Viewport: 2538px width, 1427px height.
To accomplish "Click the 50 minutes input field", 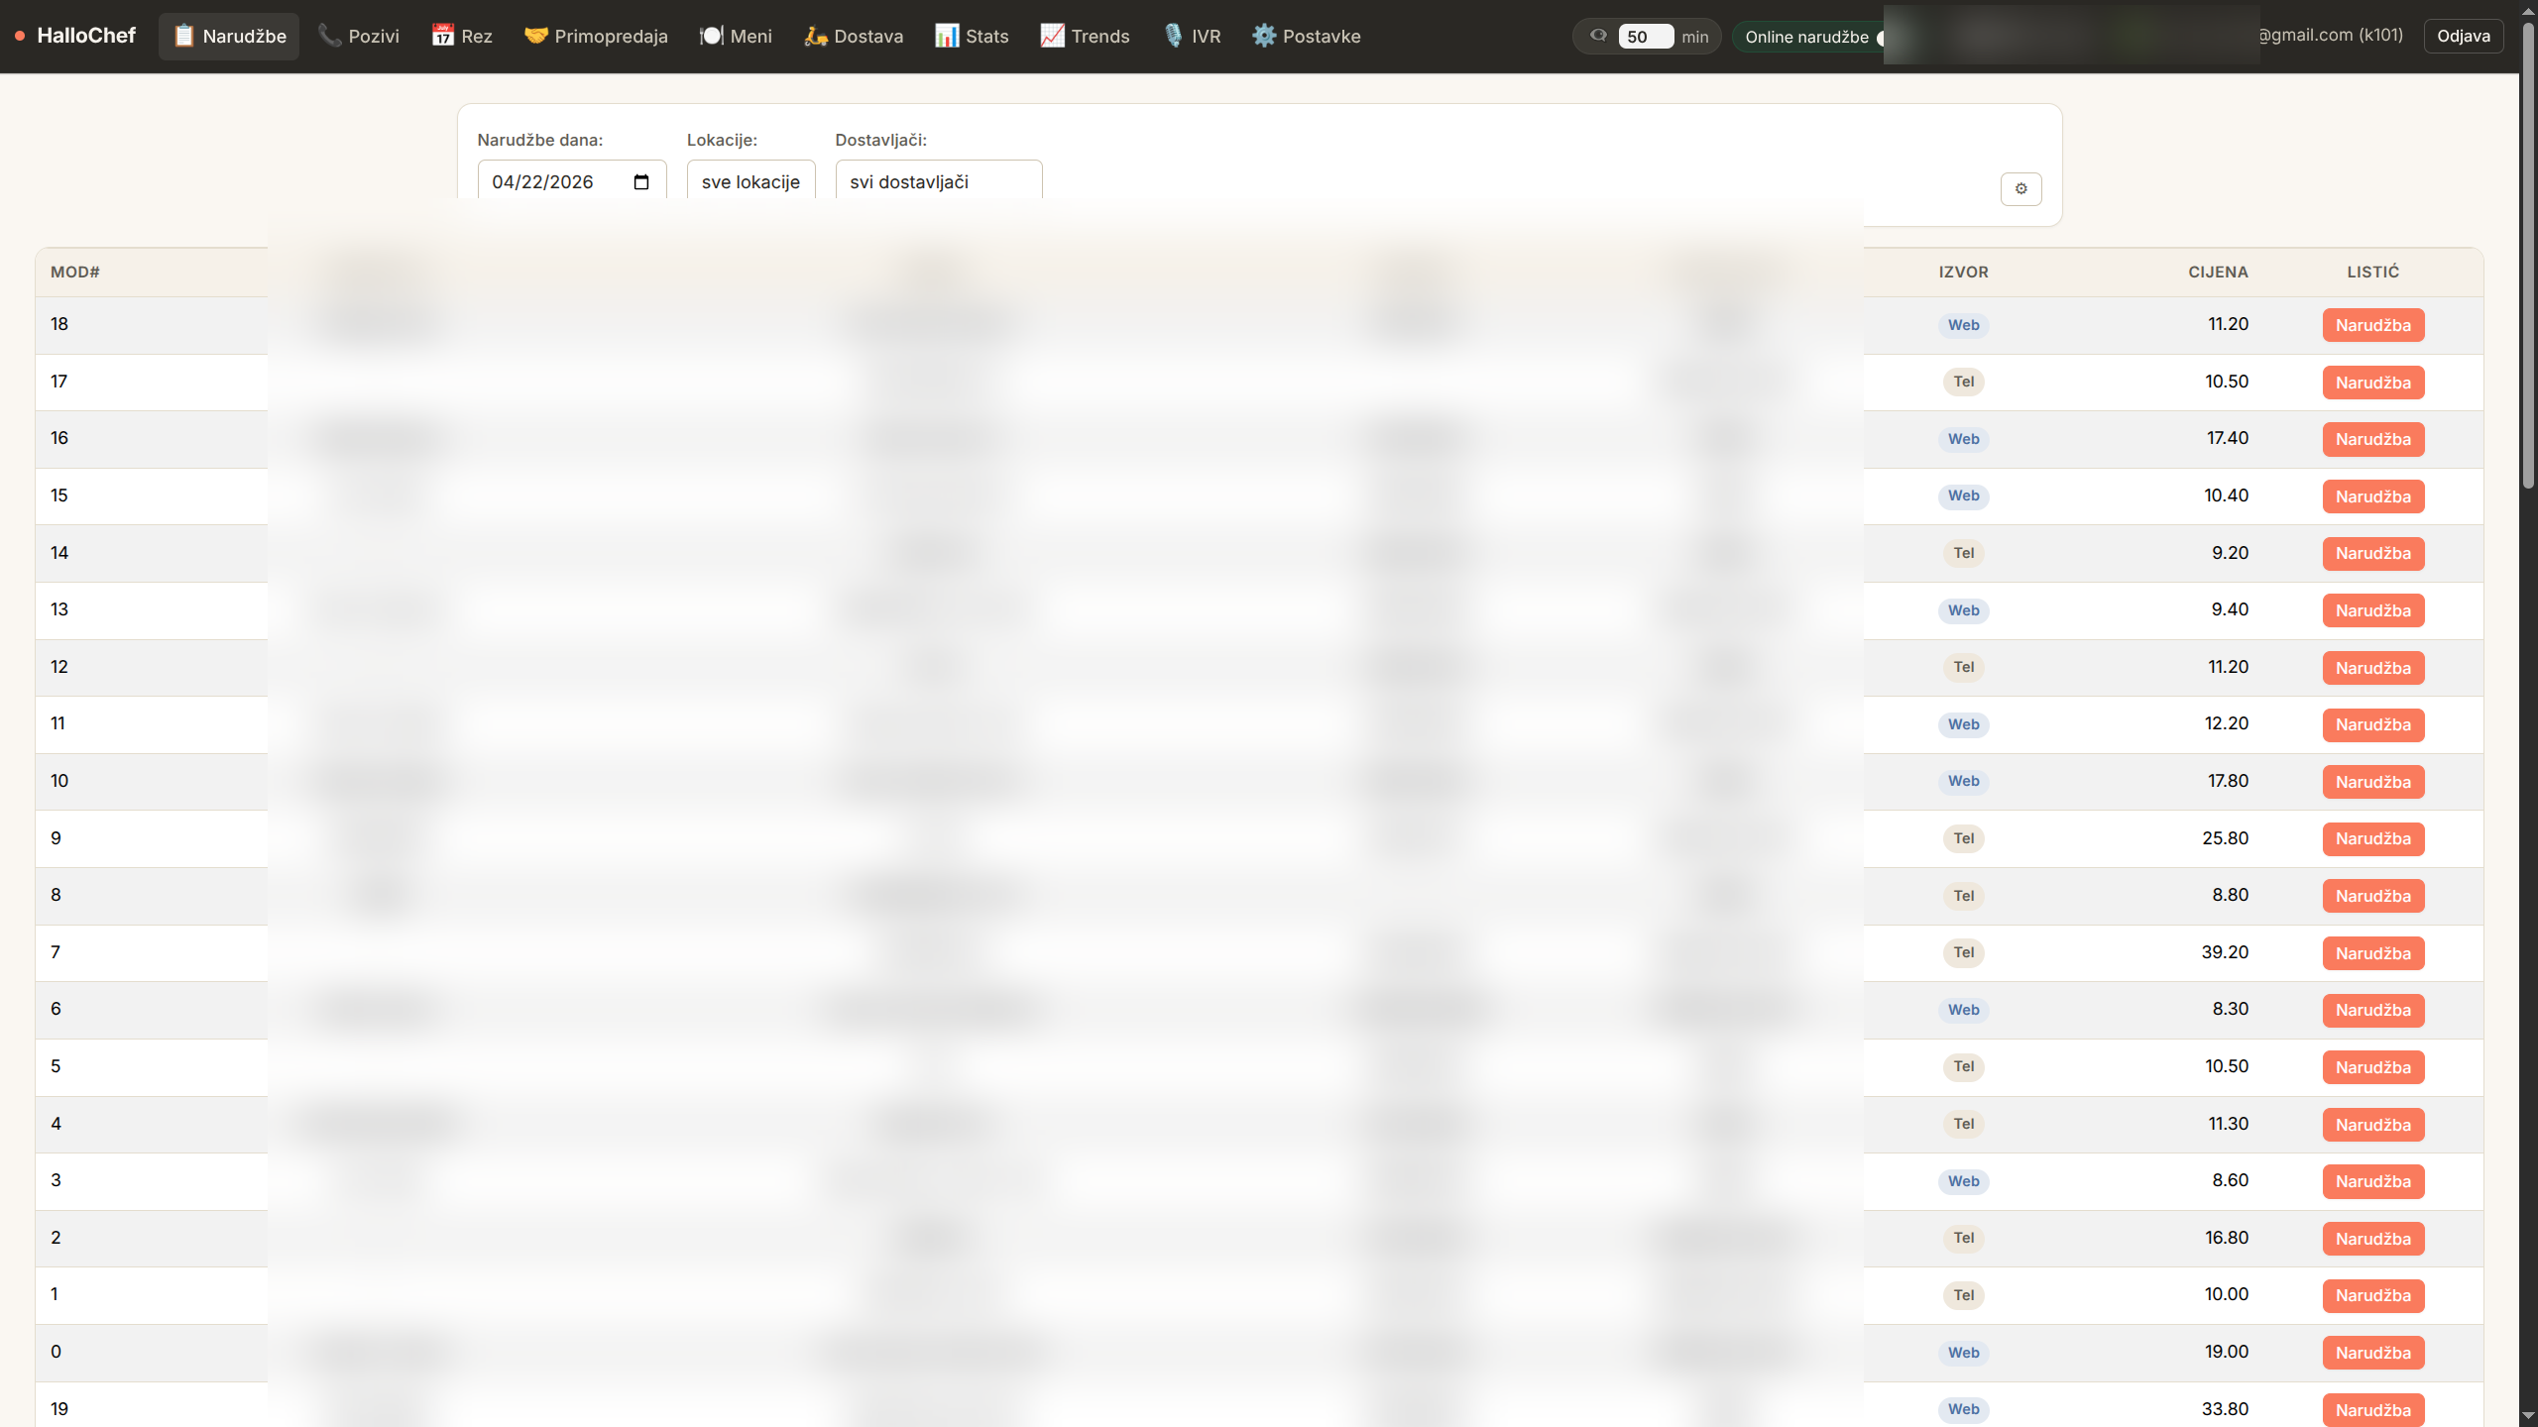I will (1645, 37).
